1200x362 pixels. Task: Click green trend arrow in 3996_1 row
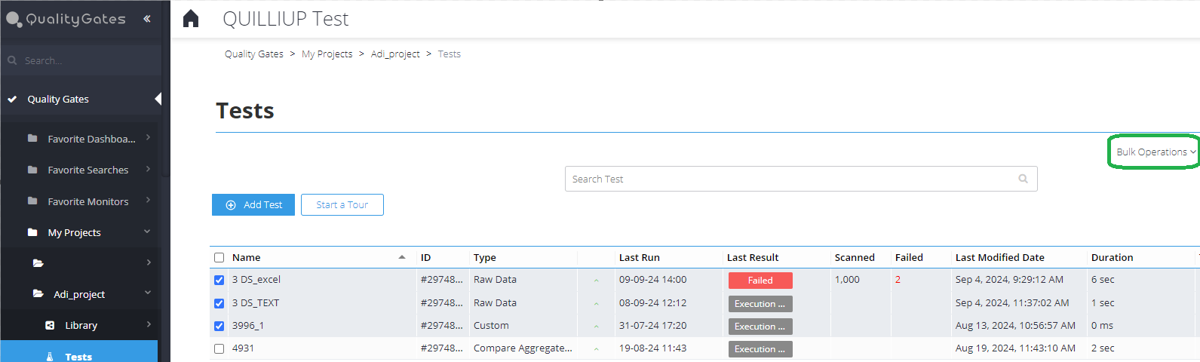596,327
